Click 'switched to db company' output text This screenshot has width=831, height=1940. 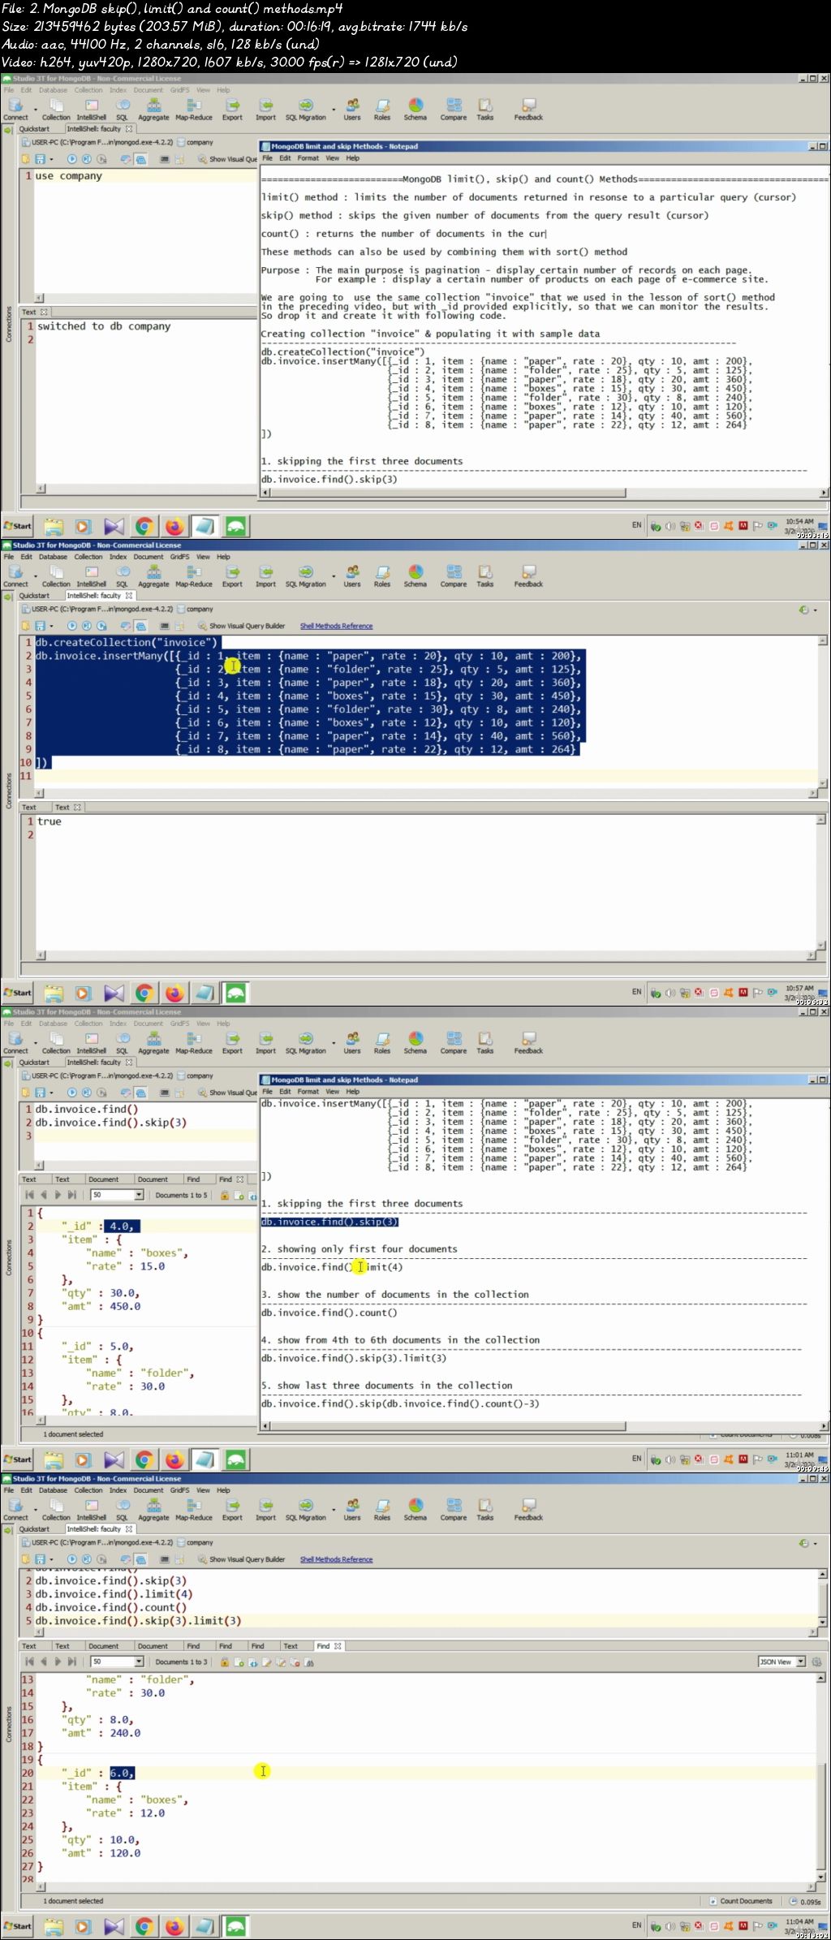pyautogui.click(x=104, y=326)
